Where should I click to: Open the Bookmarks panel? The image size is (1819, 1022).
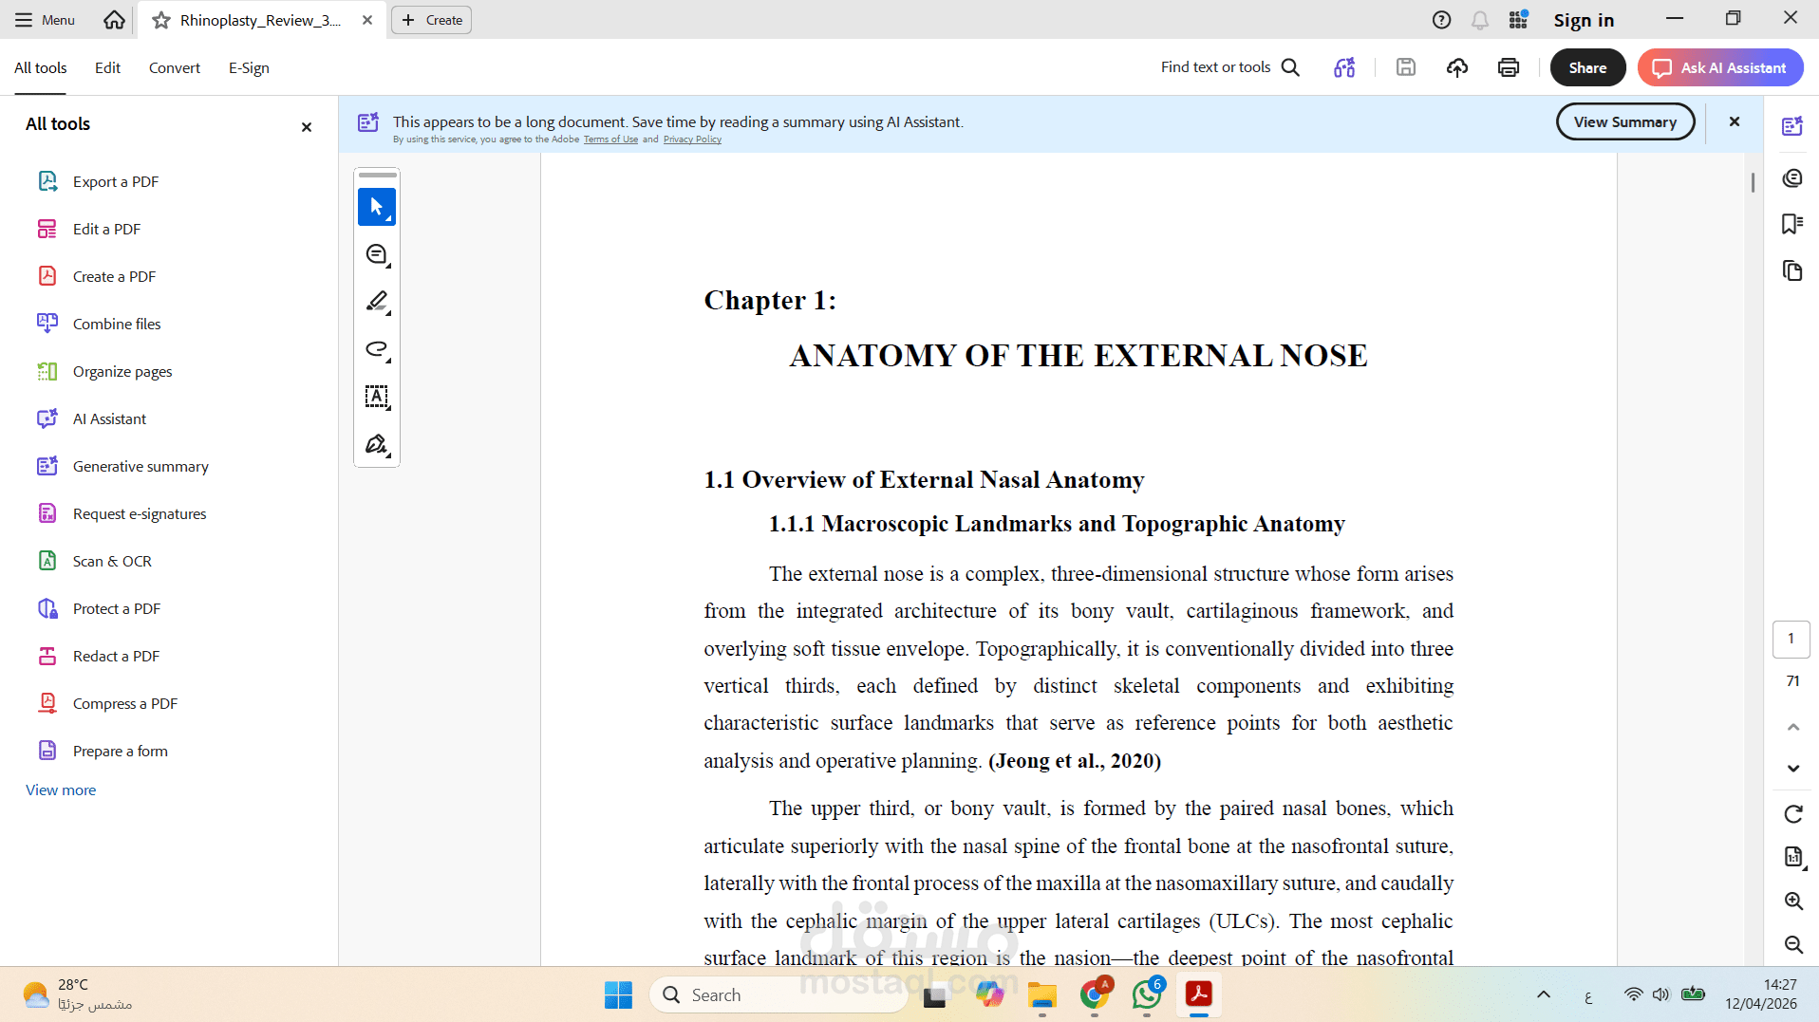click(x=1792, y=224)
